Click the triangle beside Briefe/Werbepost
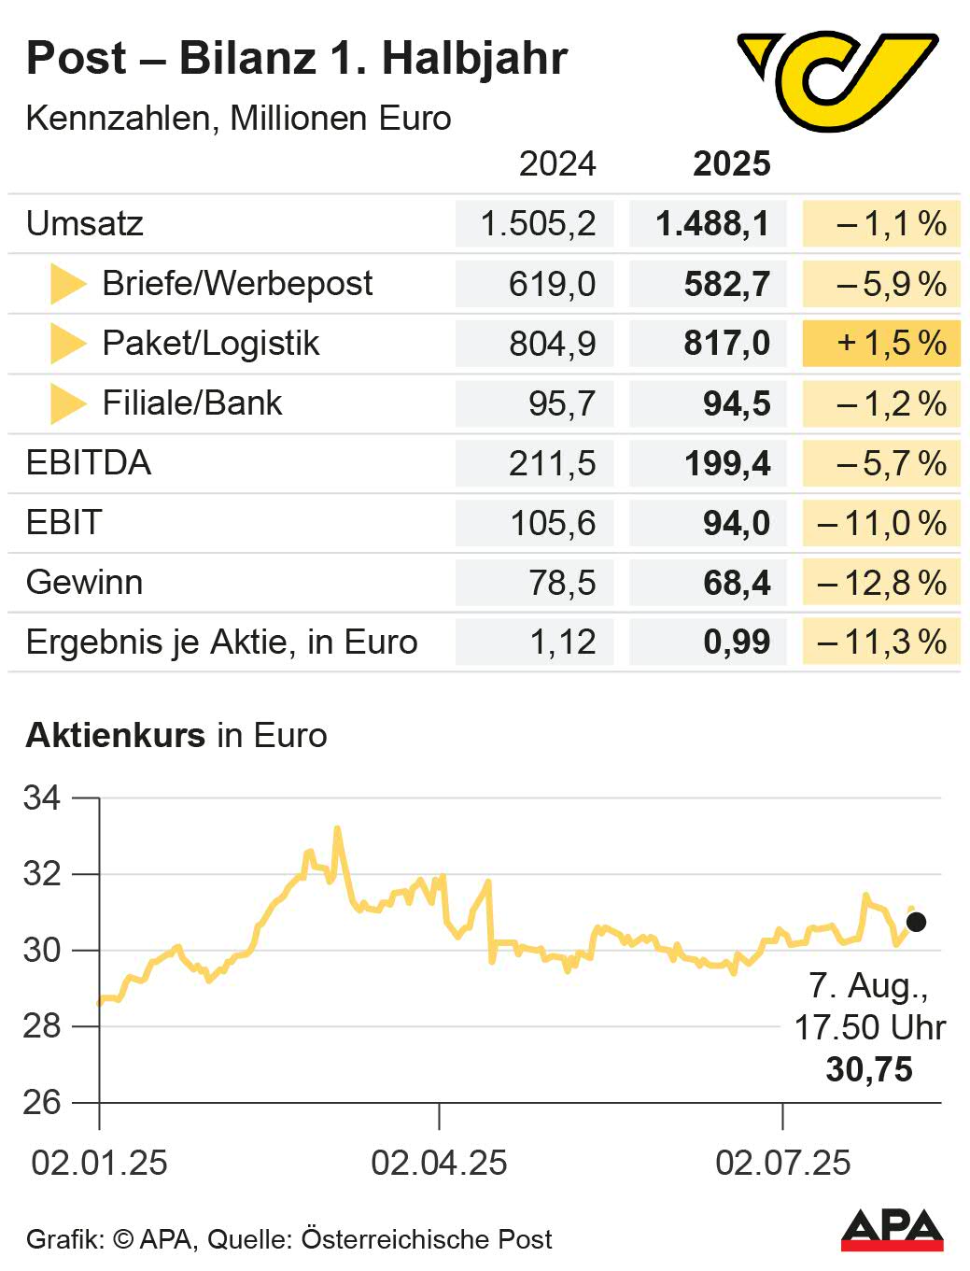Viewport: 970px width, 1271px height. pos(67,284)
